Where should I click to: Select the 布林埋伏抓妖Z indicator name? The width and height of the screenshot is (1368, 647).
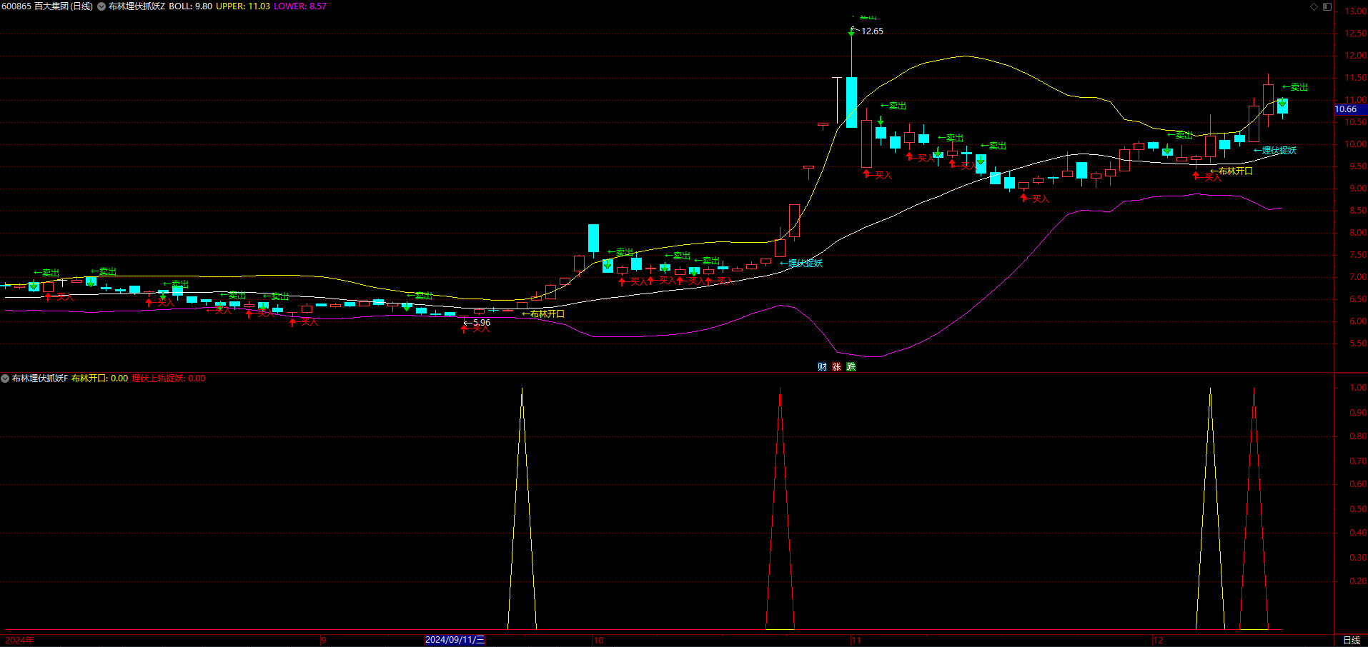coord(137,6)
